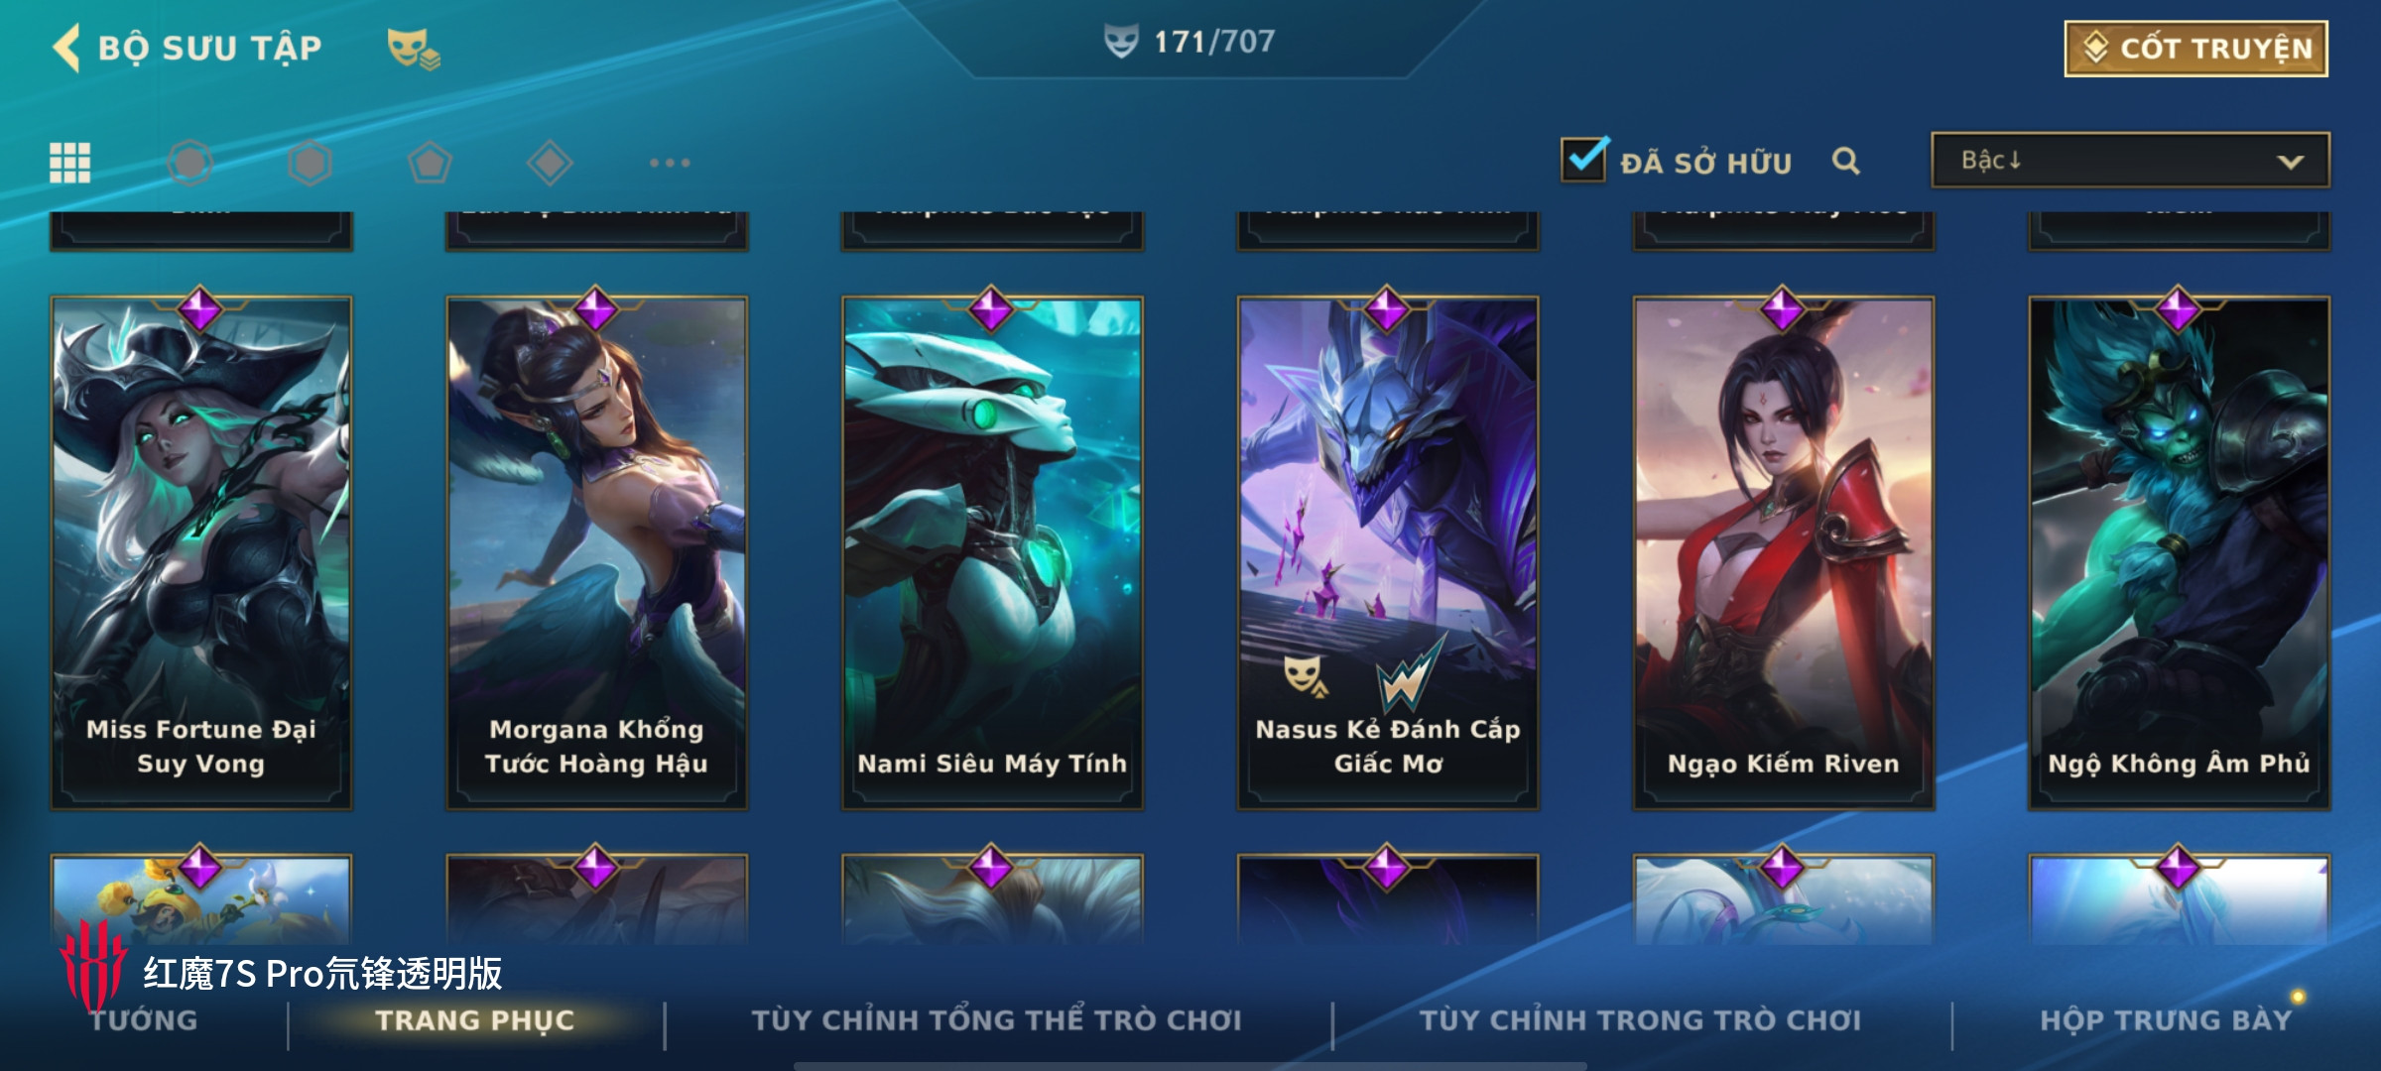This screenshot has height=1071, width=2381.
Task: Click the Cốt Truyện button
Action: tap(2195, 49)
